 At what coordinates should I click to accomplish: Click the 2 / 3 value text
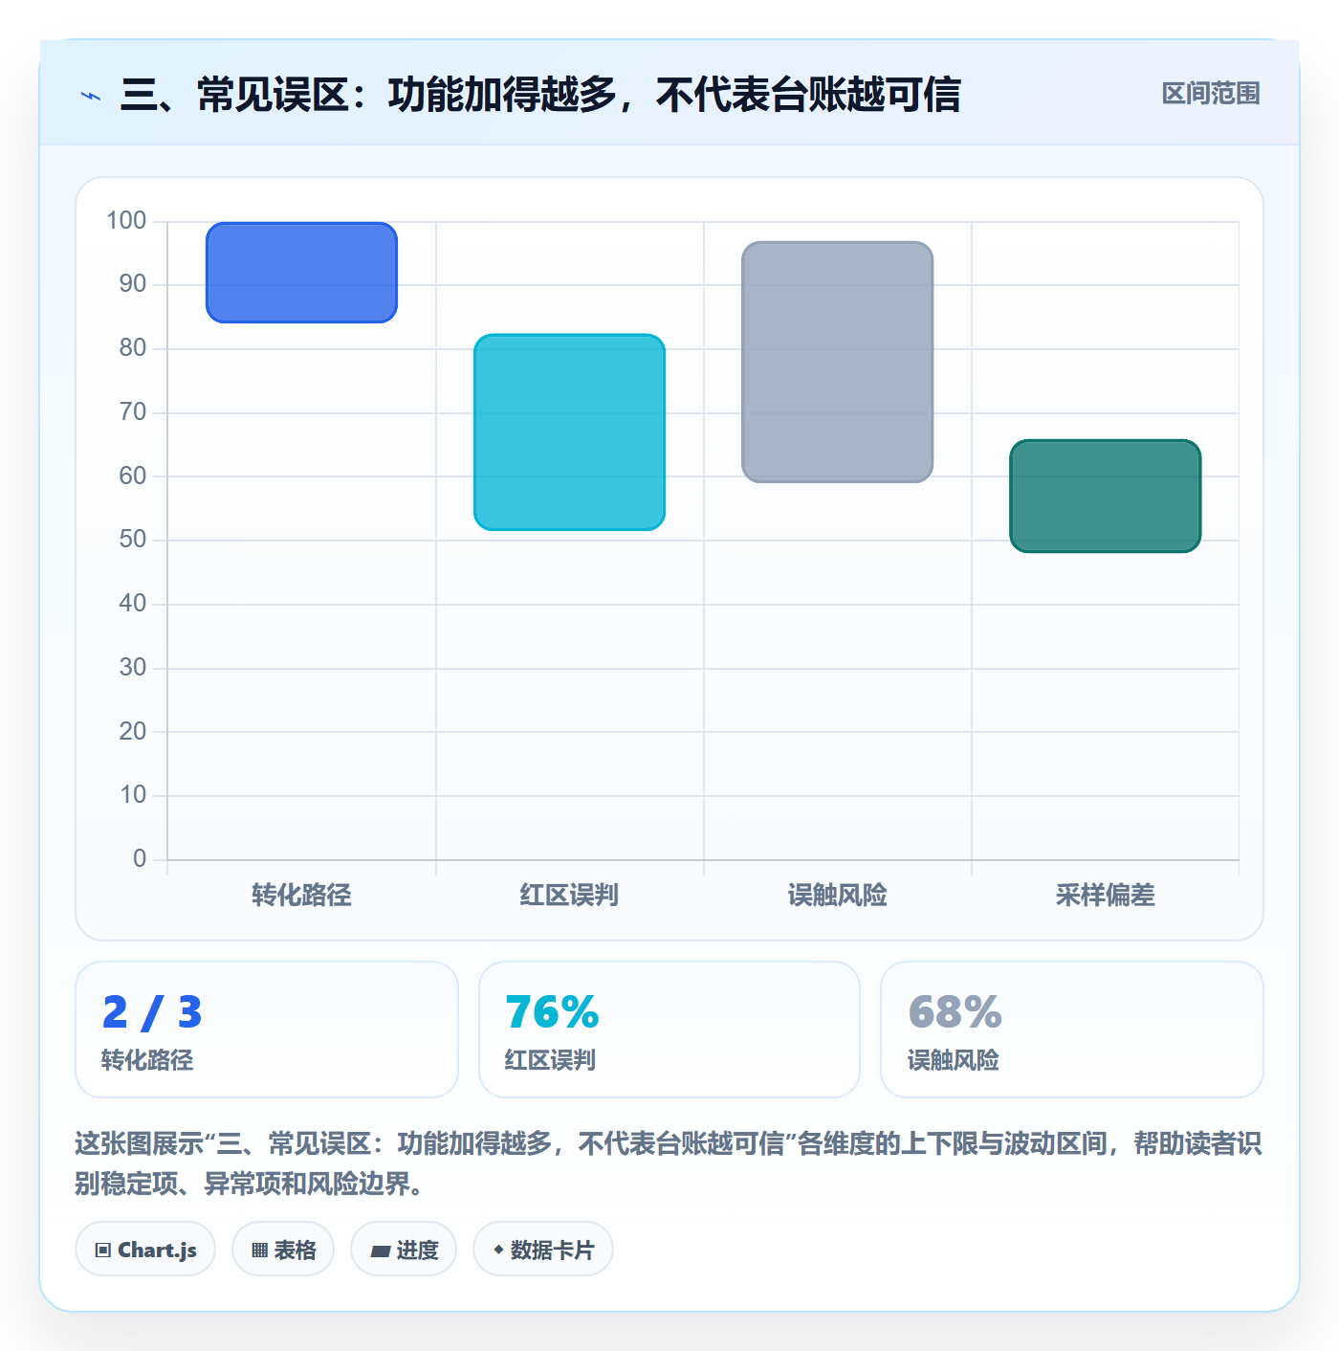click(x=152, y=1012)
